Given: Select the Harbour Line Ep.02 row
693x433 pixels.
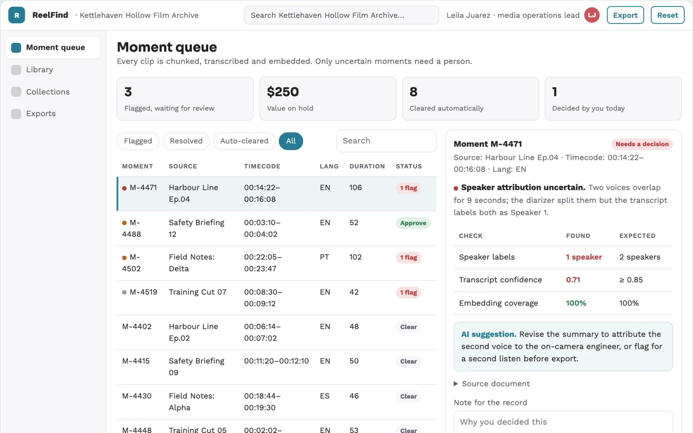Looking at the screenshot, I should [x=277, y=332].
